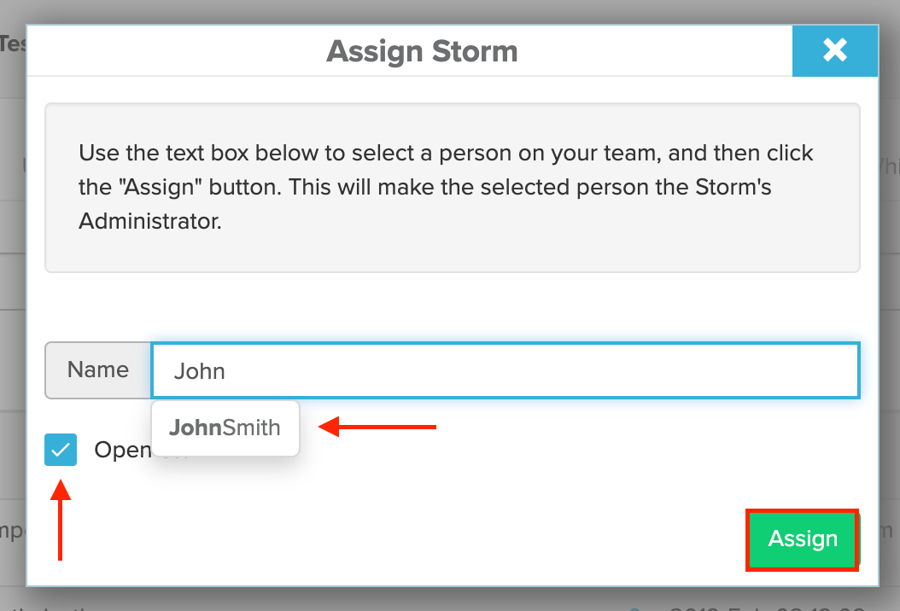Uncheck the blue Open checkbox

61,450
